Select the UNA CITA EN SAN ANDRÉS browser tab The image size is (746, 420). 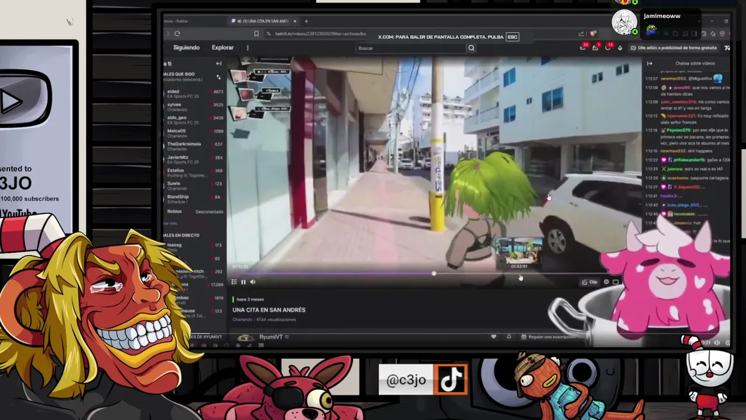pyautogui.click(x=264, y=21)
